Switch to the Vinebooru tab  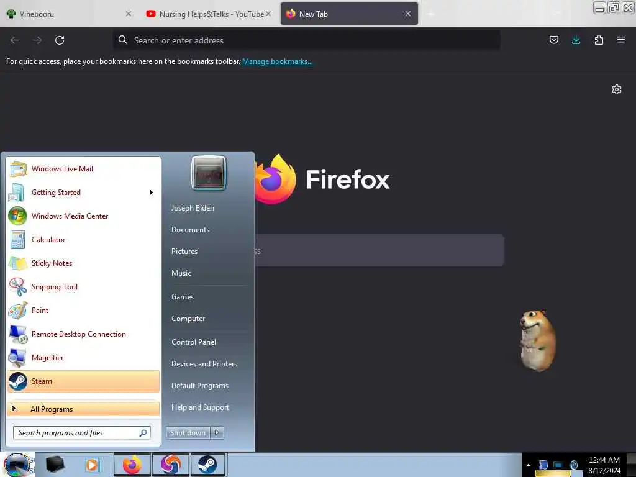(69, 14)
